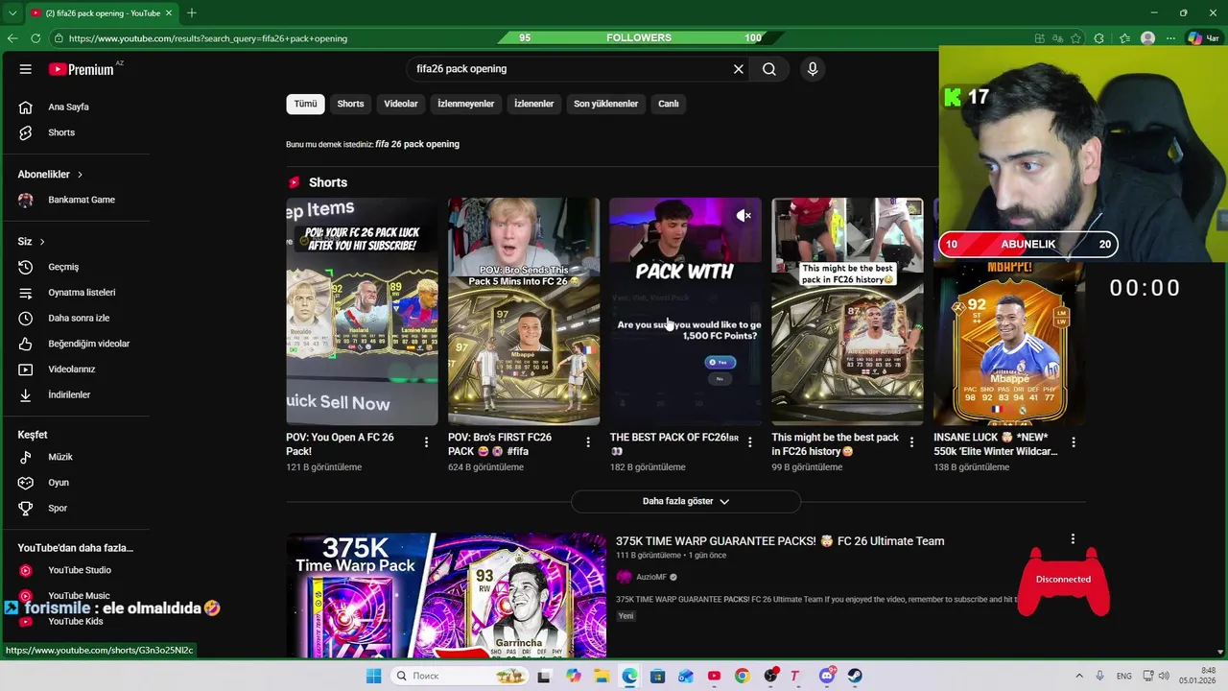Screen dimensions: 1228x691
Task: Select the İzlenmeyenler filter chip
Action: [x=466, y=104]
